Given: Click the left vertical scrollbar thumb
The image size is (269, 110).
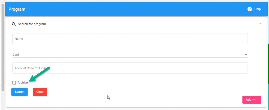Looking at the screenshot, I should pyautogui.click(x=3, y=47).
